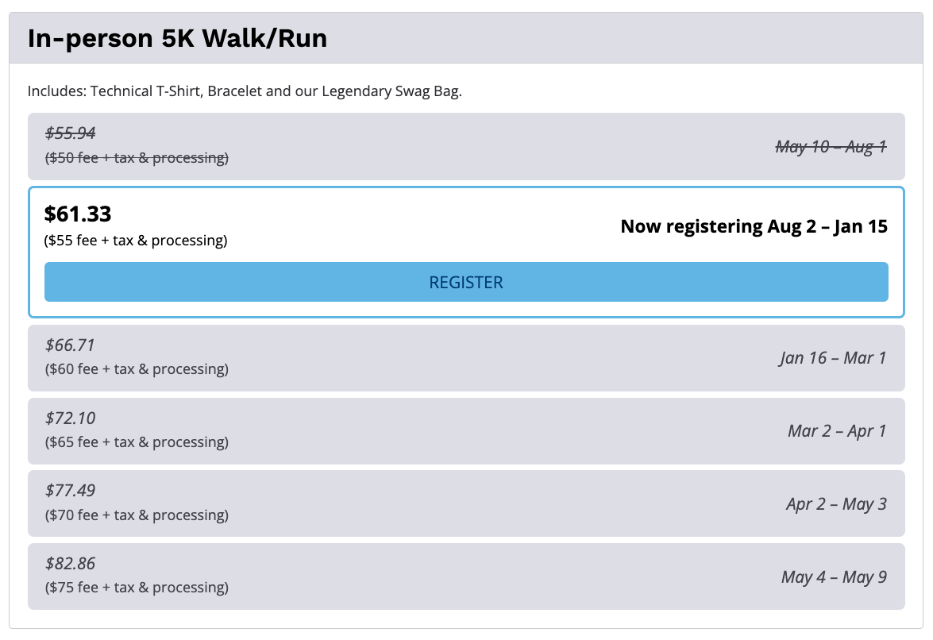This screenshot has width=933, height=640.
Task: Select the $66.71 pricing tier row
Action: point(466,357)
